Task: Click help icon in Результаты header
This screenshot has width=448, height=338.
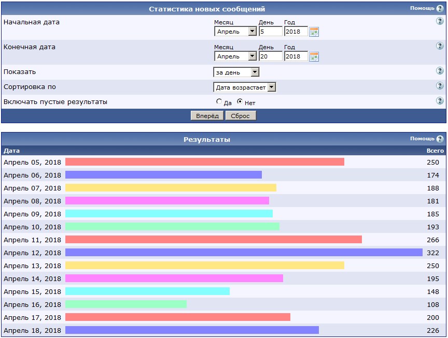Action: 440,139
